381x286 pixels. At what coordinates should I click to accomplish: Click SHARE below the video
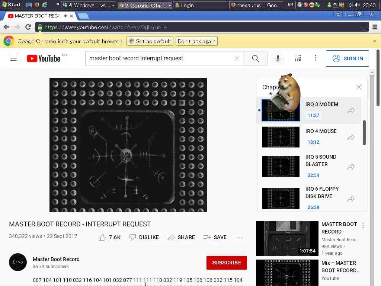181,237
